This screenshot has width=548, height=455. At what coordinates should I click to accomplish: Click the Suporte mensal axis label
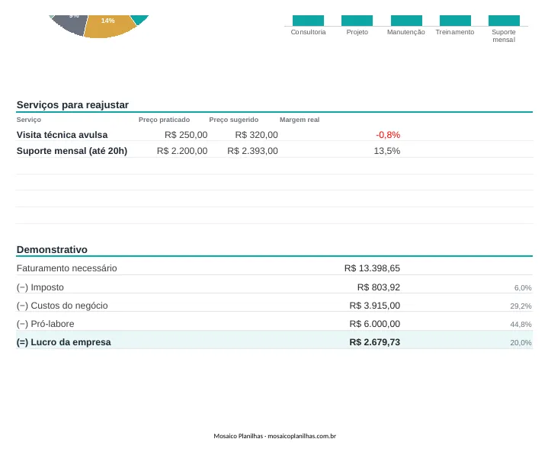[504, 36]
